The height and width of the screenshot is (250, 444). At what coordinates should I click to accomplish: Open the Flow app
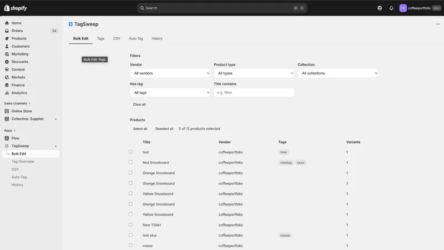click(x=16, y=138)
